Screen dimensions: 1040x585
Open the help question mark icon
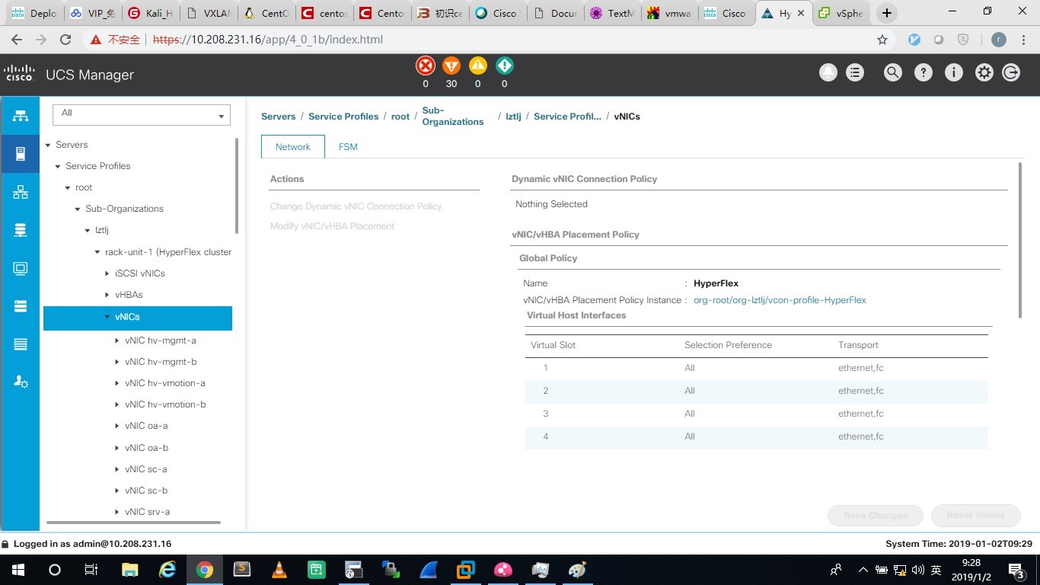923,73
